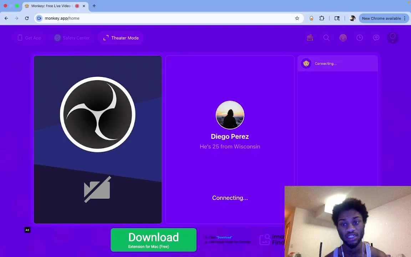Screen dimensions: 411x257
Task: Open the heart chat messages icon
Action: click(376, 38)
